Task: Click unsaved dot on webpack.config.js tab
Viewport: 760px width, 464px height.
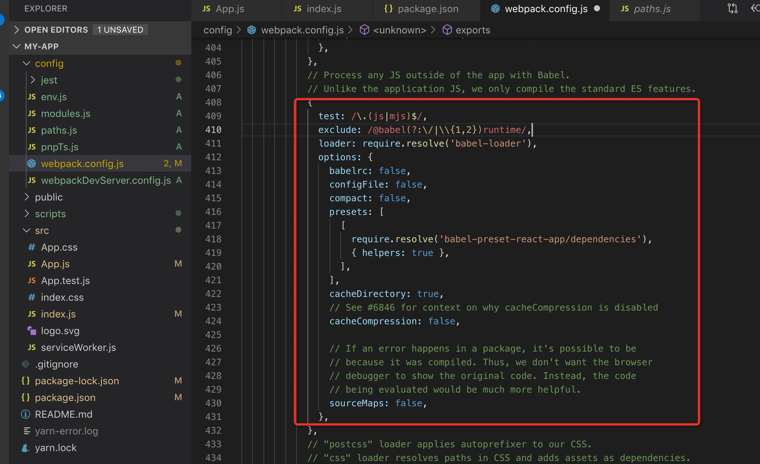Action: click(x=597, y=8)
